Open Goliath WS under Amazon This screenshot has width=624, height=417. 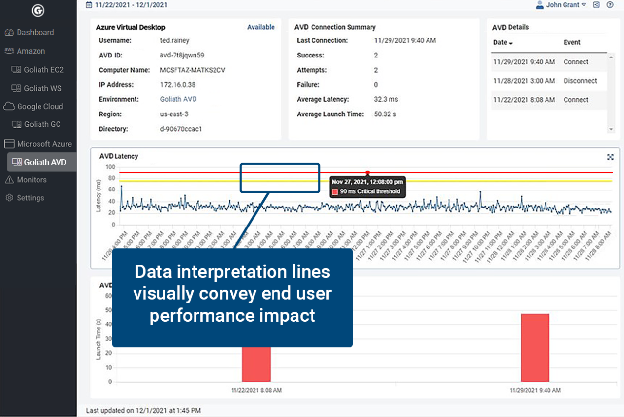(43, 88)
